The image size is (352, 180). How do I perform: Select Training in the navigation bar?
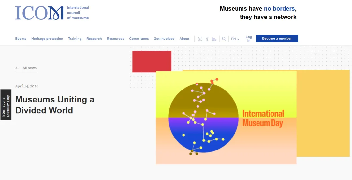(x=75, y=39)
